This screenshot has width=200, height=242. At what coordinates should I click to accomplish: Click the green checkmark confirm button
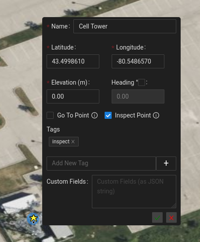click(157, 217)
